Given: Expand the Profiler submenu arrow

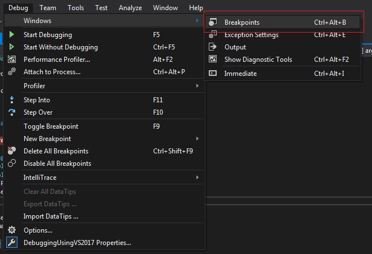Looking at the screenshot, I should [x=197, y=86].
